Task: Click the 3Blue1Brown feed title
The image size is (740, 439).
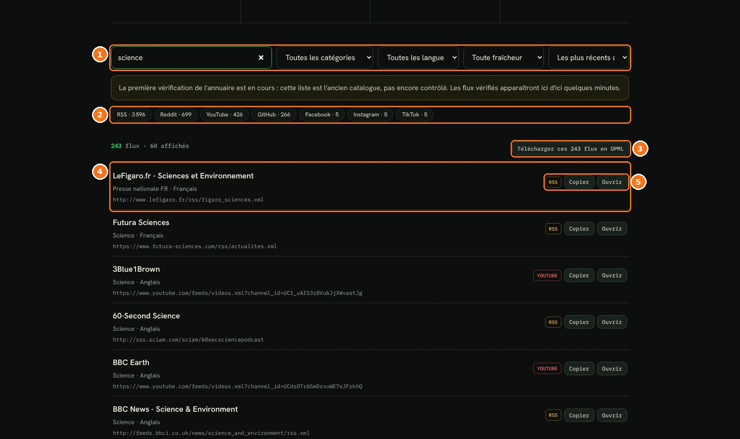Action: (136, 269)
